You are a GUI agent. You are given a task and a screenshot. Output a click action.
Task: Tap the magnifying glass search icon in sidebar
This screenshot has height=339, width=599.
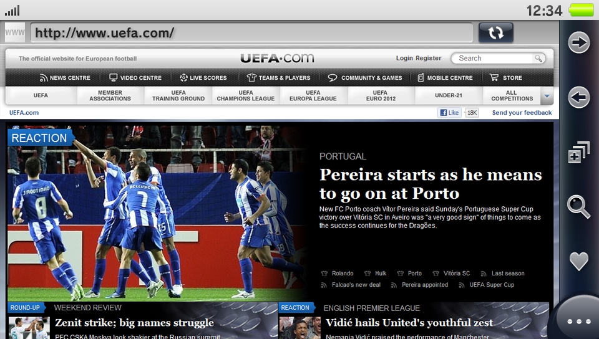pyautogui.click(x=578, y=207)
